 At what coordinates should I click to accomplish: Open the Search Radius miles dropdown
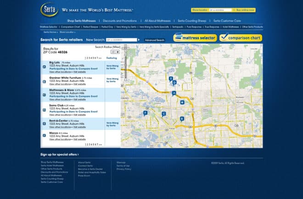[x=115, y=52]
